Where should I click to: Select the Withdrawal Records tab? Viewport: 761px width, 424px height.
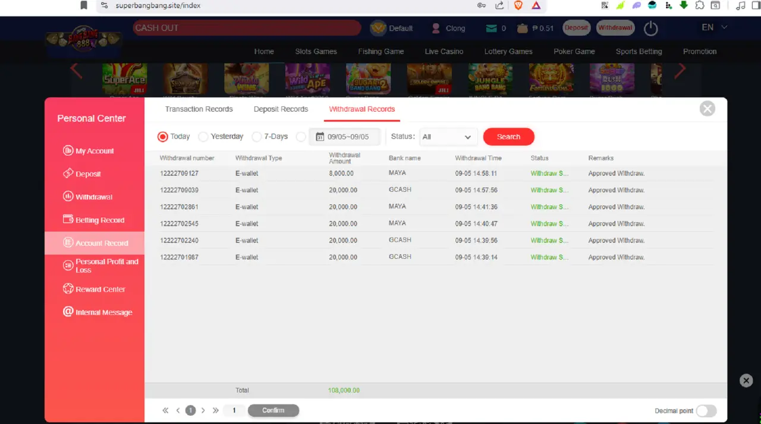point(362,109)
